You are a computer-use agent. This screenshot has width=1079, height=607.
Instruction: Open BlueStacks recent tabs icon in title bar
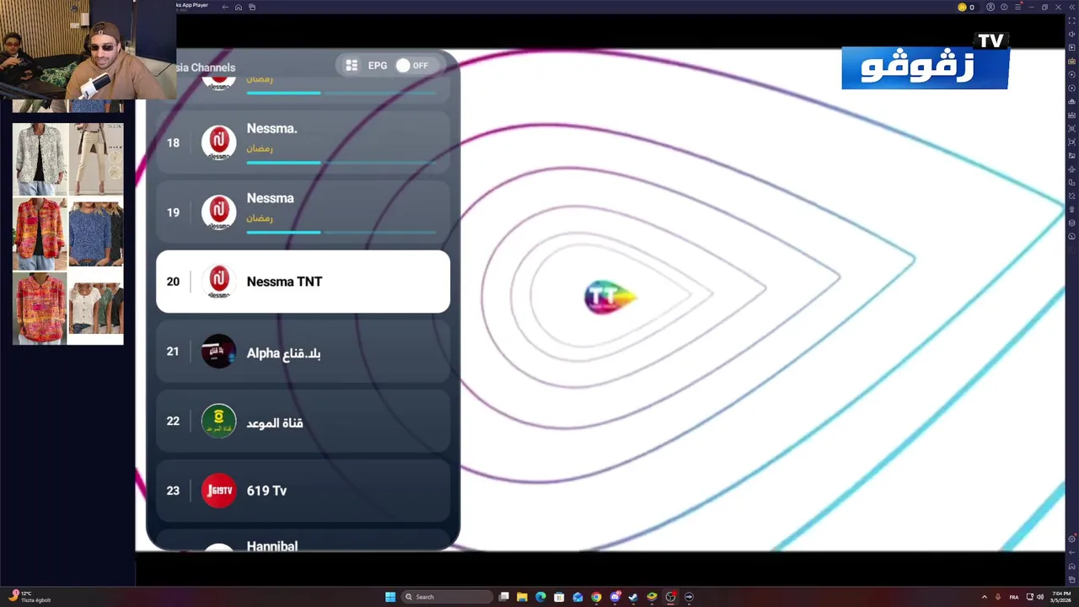pyautogui.click(x=252, y=7)
